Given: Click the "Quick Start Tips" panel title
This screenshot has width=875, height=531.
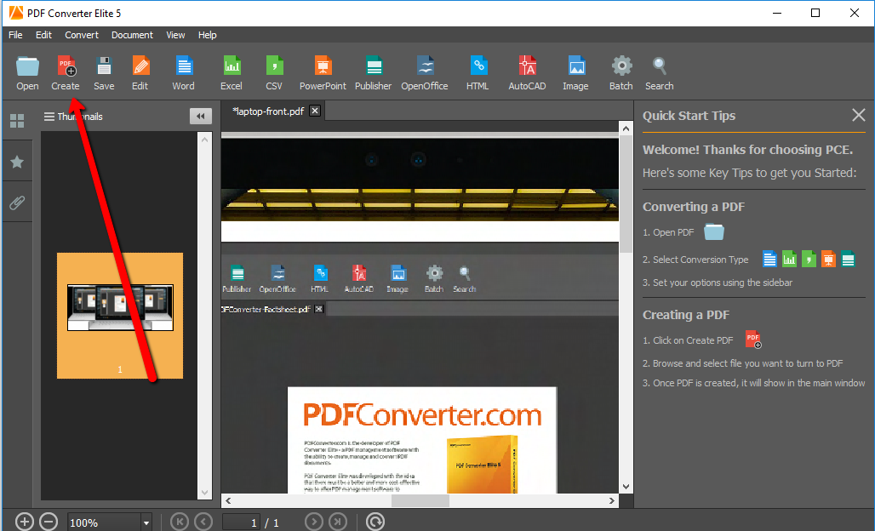Looking at the screenshot, I should [x=689, y=116].
